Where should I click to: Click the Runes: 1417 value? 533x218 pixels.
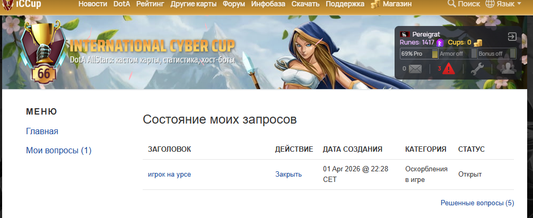click(417, 42)
